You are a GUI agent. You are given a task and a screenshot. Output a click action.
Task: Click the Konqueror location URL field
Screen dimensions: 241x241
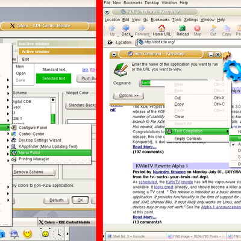[x=189, y=42]
